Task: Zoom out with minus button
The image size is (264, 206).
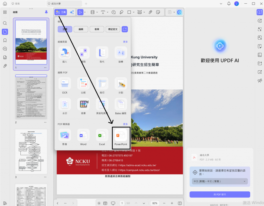Action: 164,203
